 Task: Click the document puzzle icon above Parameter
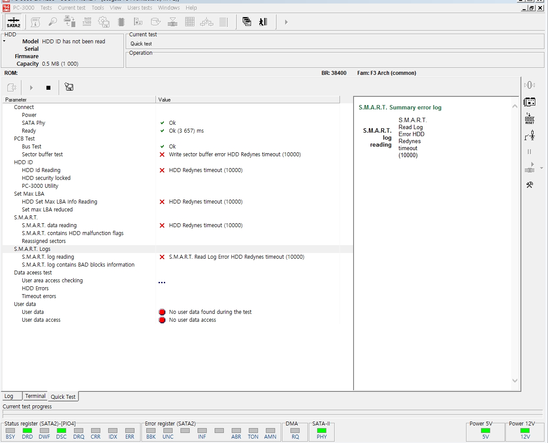[x=12, y=88]
